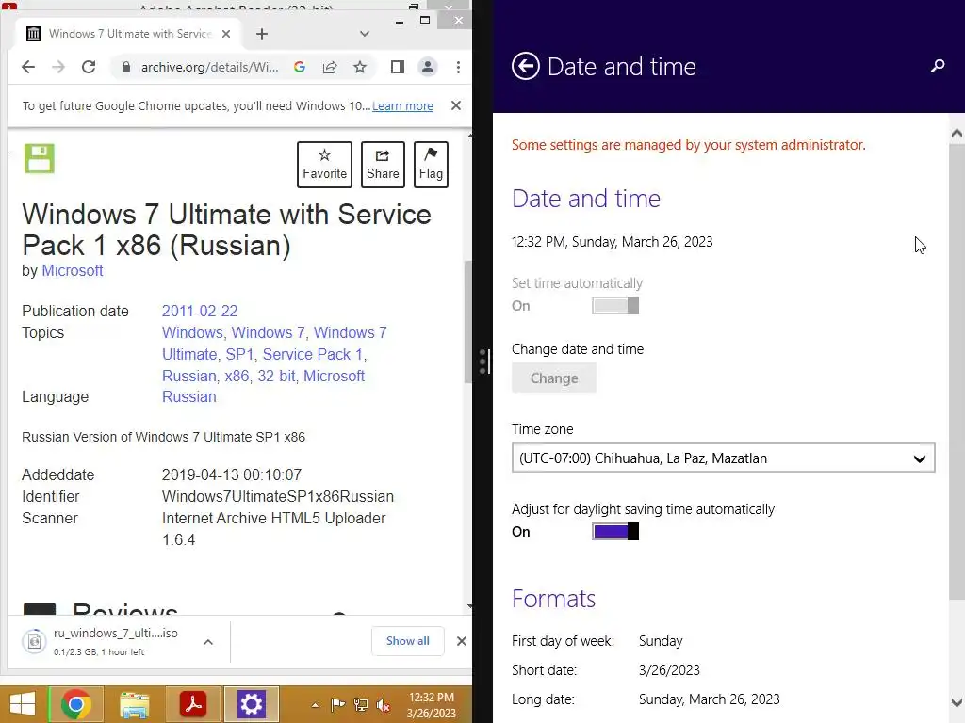The width and height of the screenshot is (965, 723).
Task: Open Chrome side panel
Action: [398, 67]
